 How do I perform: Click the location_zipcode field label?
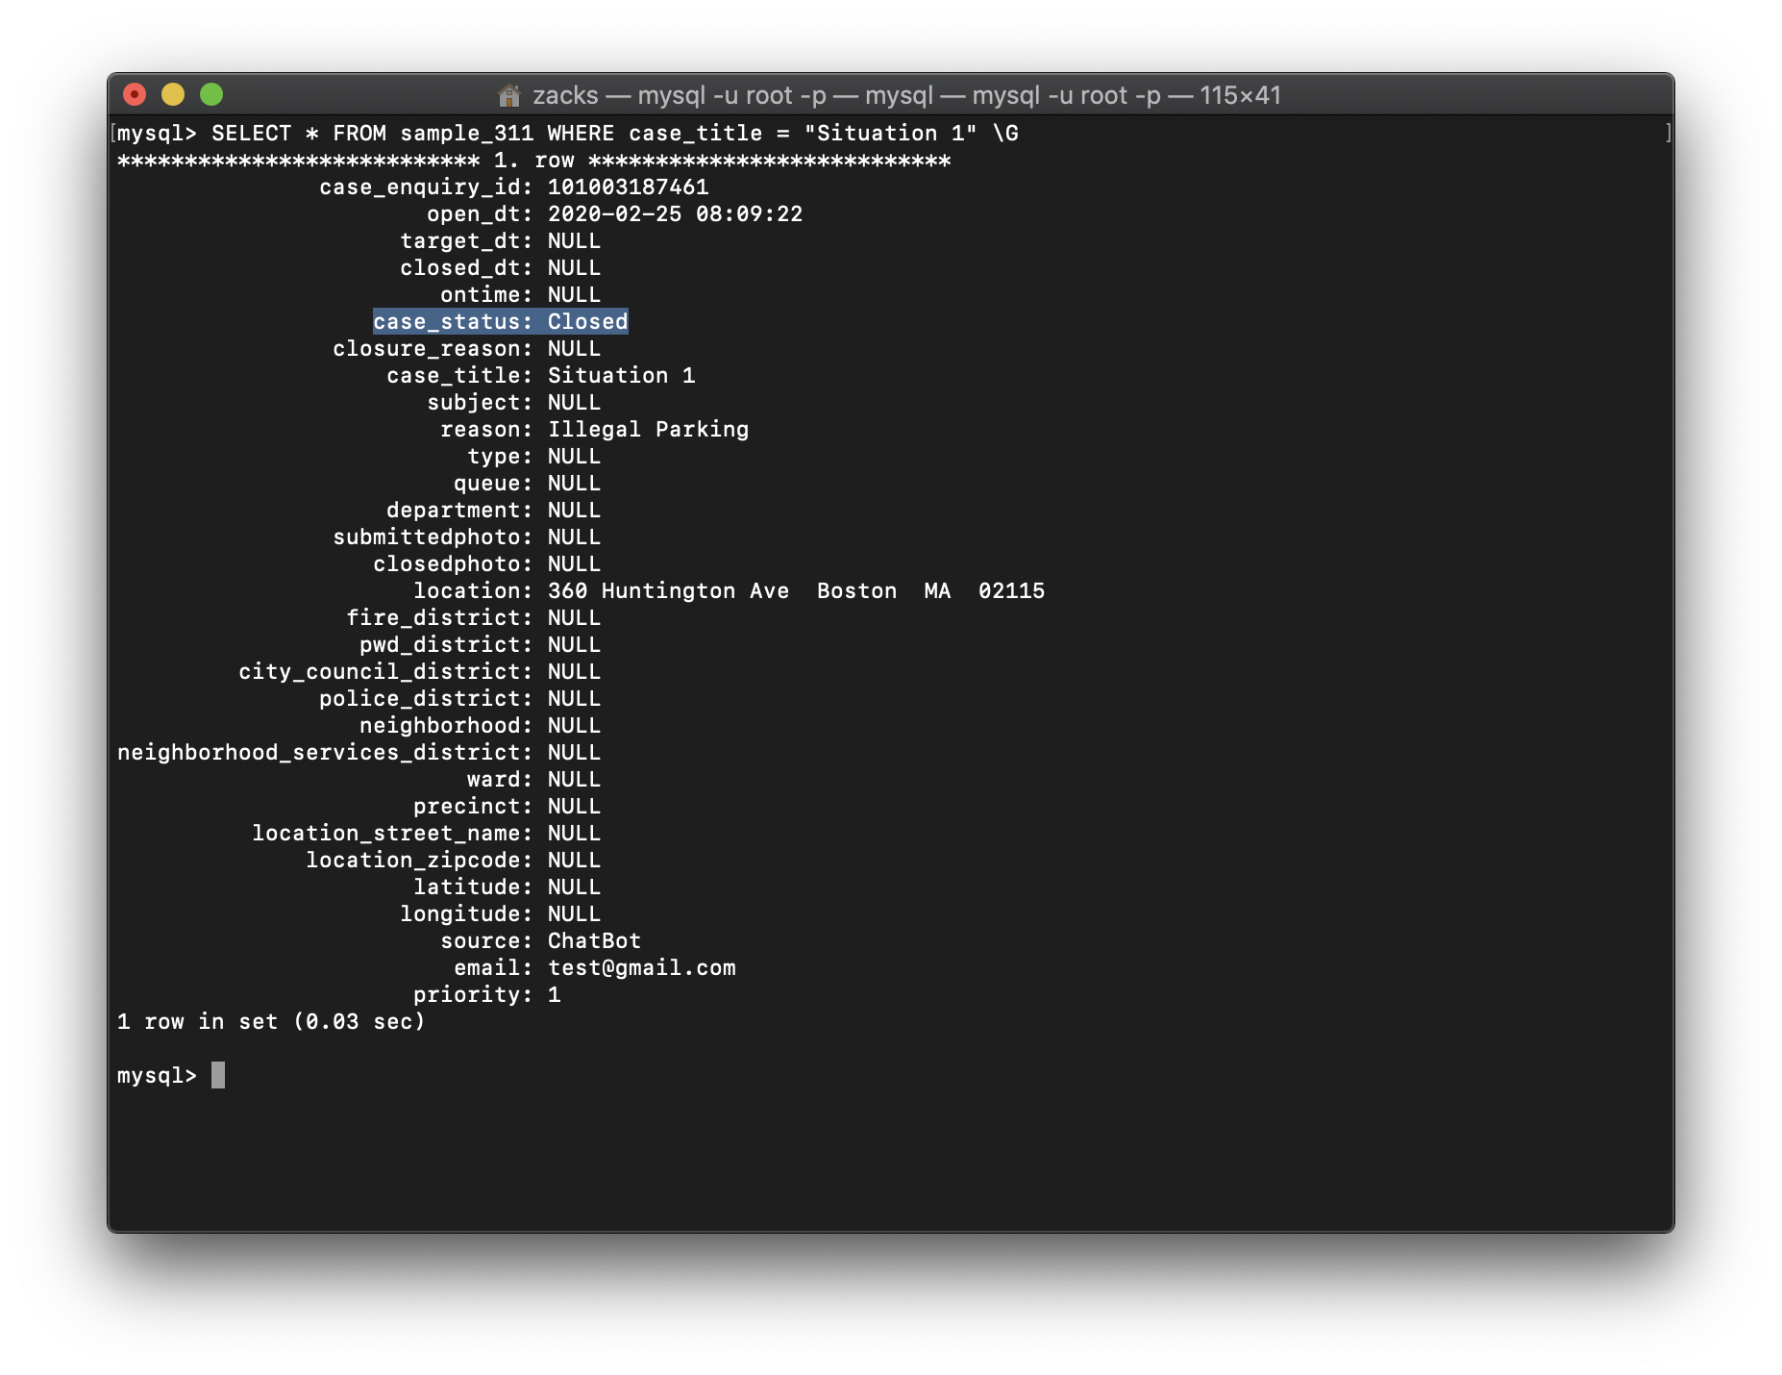click(419, 861)
